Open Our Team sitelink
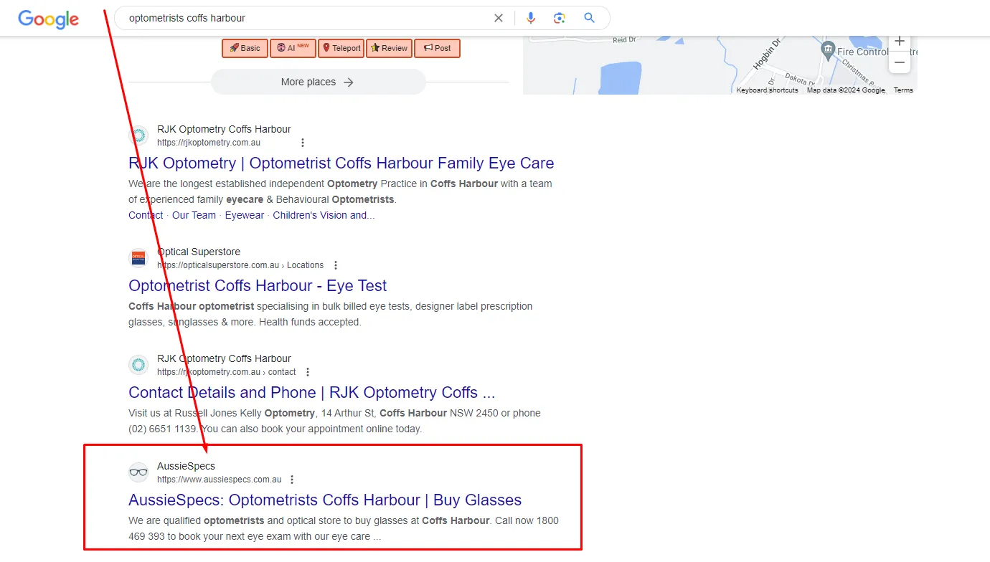This screenshot has width=990, height=562. coord(194,215)
